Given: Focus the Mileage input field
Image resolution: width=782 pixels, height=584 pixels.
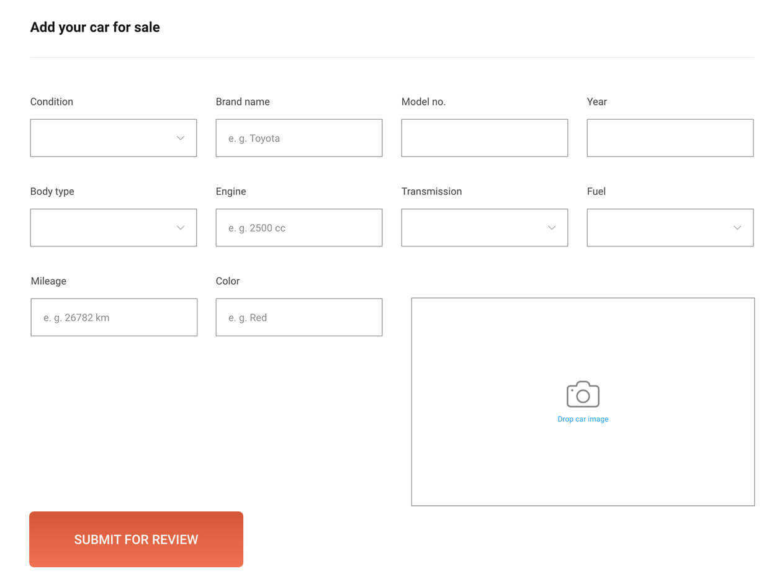Looking at the screenshot, I should tap(114, 317).
